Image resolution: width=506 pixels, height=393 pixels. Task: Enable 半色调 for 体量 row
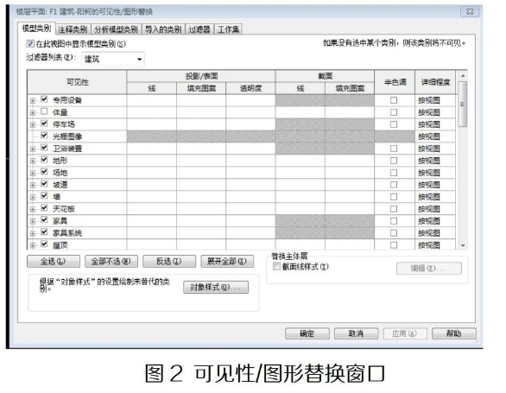click(394, 112)
